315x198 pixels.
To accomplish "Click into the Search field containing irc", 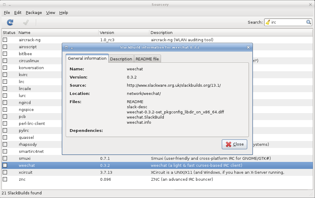I will 288,22.
